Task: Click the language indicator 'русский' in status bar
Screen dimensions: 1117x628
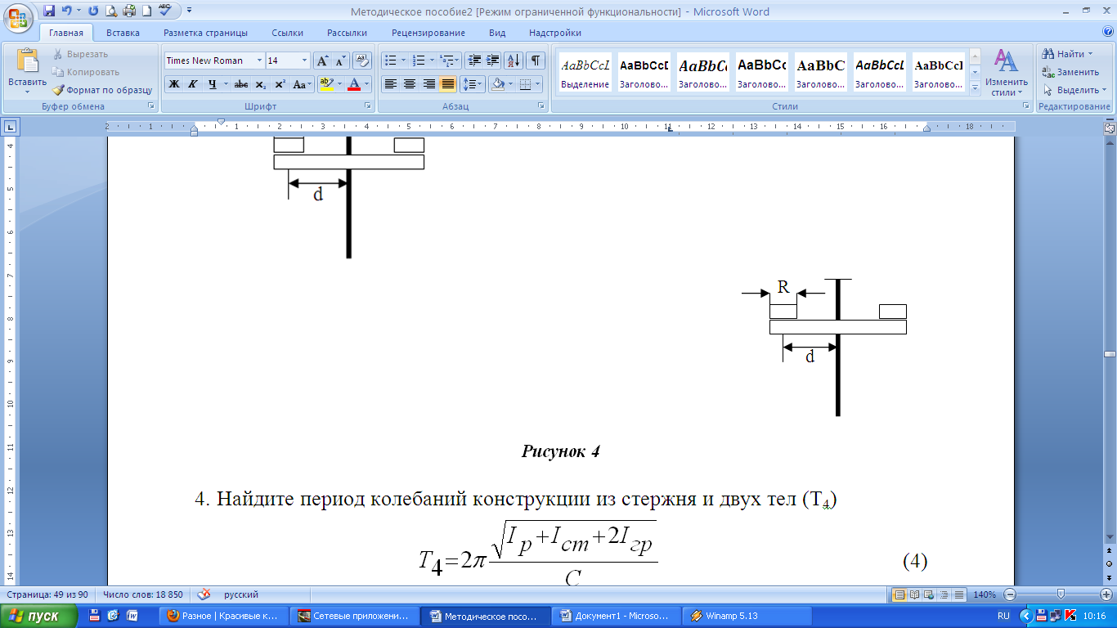Action: 241,594
